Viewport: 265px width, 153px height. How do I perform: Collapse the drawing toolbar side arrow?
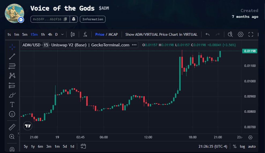coord(18,134)
